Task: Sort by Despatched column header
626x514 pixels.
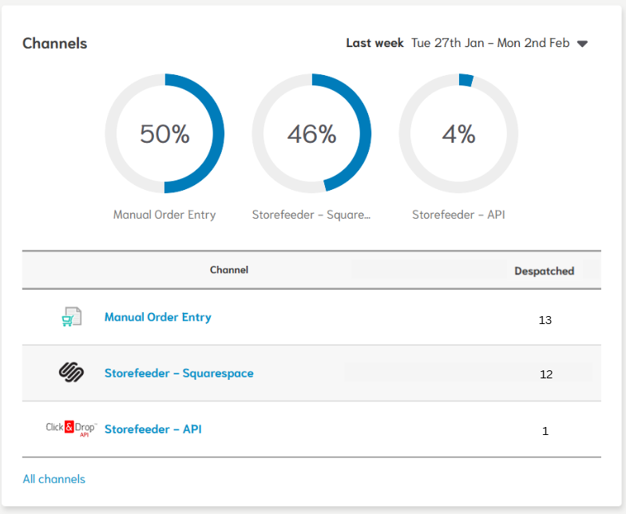Action: click(x=544, y=271)
